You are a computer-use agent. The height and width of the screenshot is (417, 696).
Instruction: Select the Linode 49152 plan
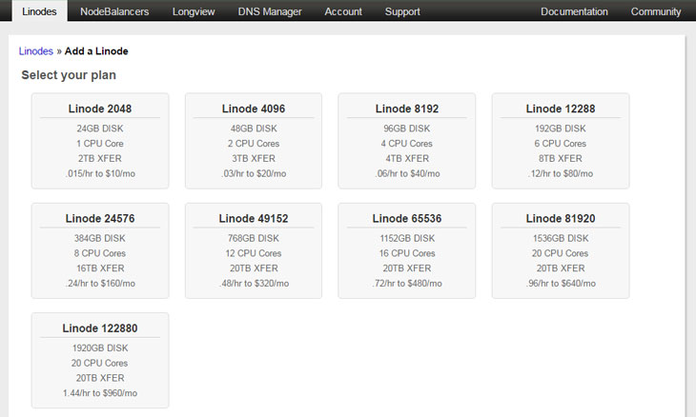[x=254, y=250]
